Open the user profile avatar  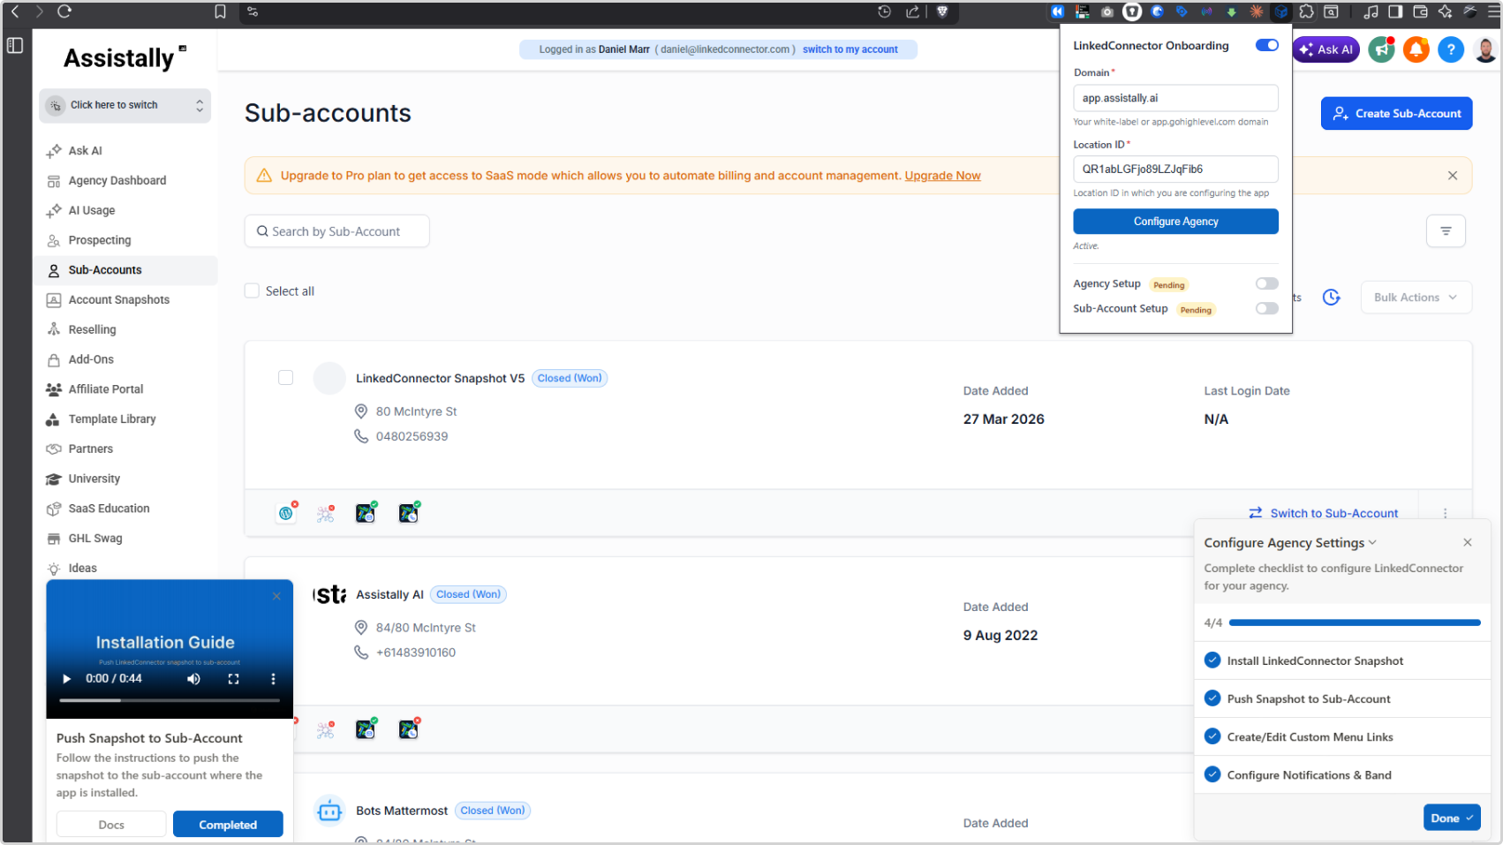[x=1485, y=49]
